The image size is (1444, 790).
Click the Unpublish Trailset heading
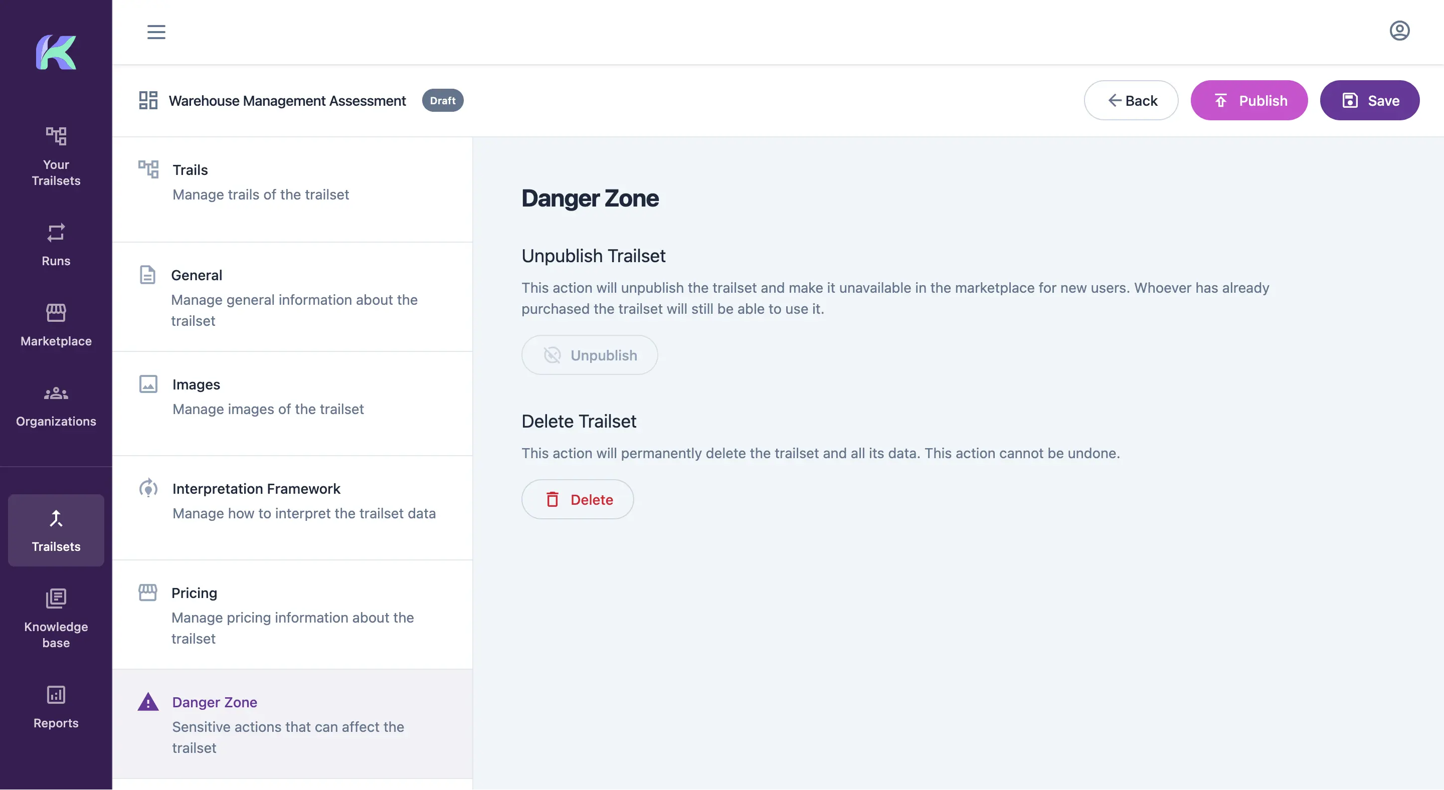tap(593, 256)
